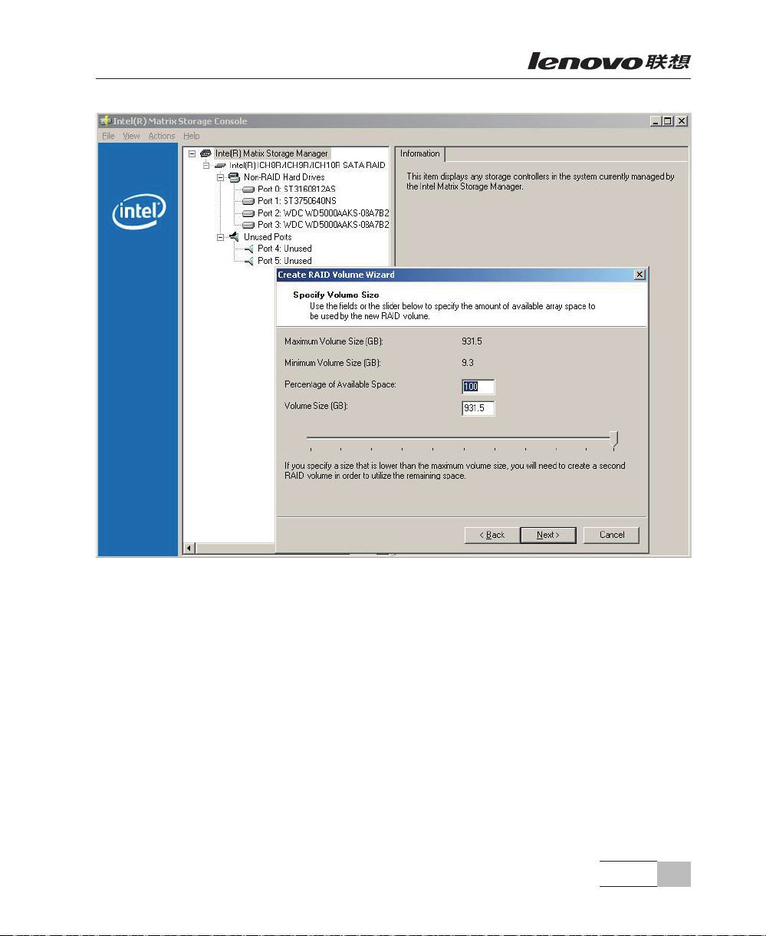This screenshot has height=936, width=766.
Task: Collapse the Non-RAID Hard Drives tree node
Action: 221,177
